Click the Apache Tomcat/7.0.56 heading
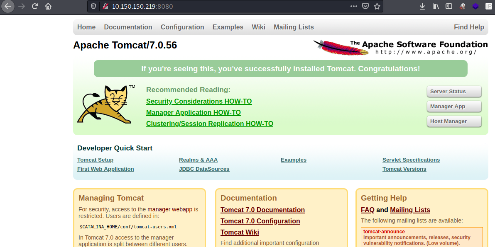The height and width of the screenshot is (247, 495). click(x=125, y=45)
